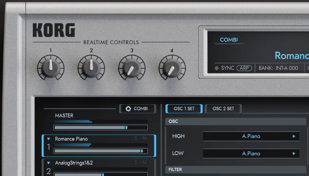Screen dimensions: 309x176
Task: Click realtime control knob 1
Action: (x=51, y=68)
